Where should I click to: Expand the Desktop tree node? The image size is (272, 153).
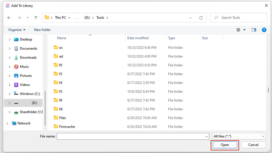[x=9, y=39]
